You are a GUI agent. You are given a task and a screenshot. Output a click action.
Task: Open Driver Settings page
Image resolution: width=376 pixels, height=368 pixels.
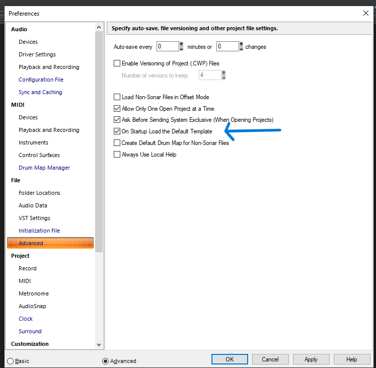(x=37, y=54)
